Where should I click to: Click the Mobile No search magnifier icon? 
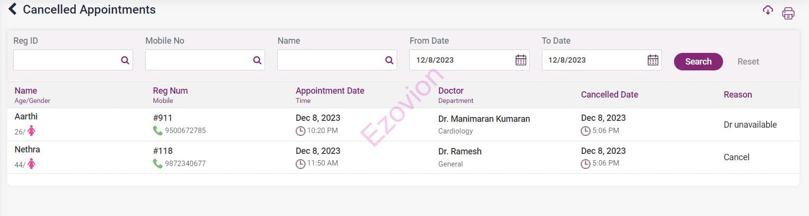pyautogui.click(x=257, y=60)
